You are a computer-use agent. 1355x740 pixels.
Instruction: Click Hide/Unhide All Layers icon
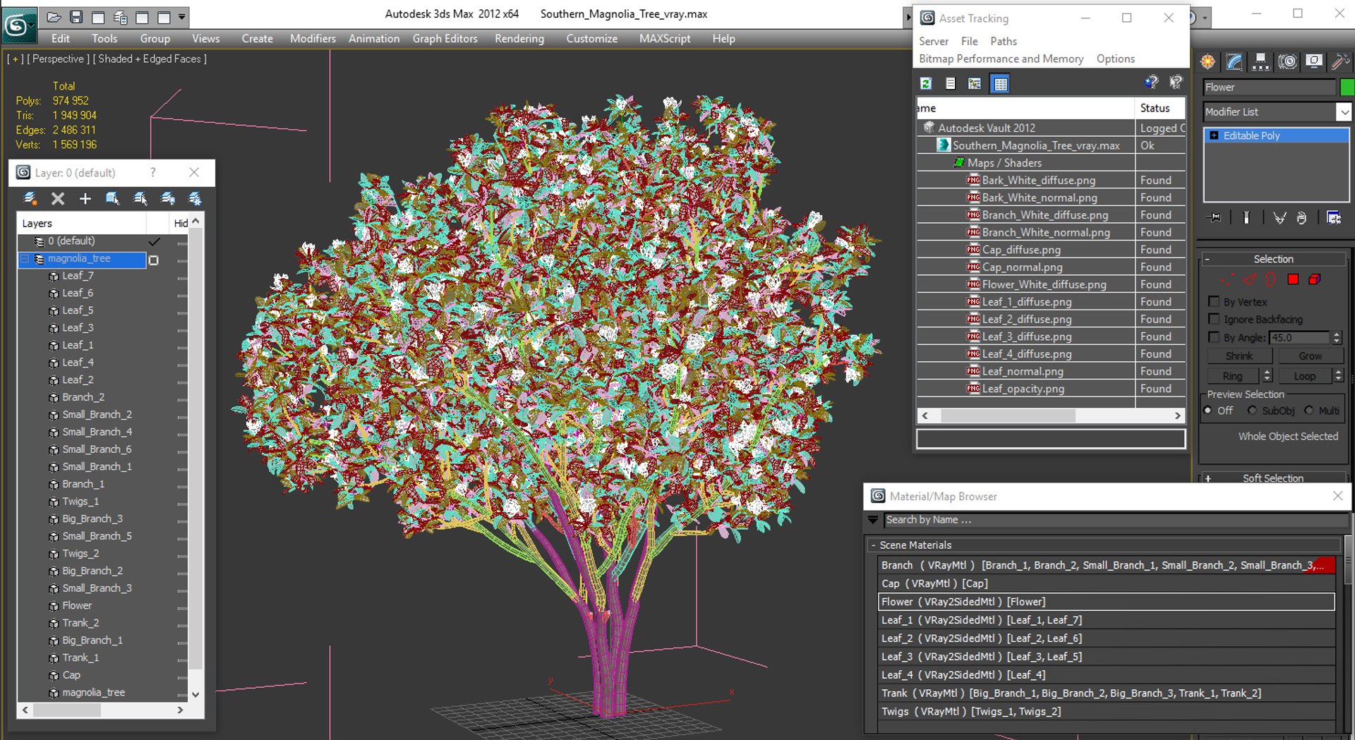coord(168,199)
